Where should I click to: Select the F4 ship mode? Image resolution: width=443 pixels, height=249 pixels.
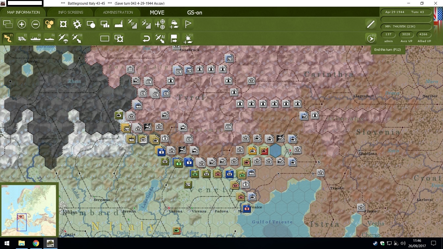point(49,38)
